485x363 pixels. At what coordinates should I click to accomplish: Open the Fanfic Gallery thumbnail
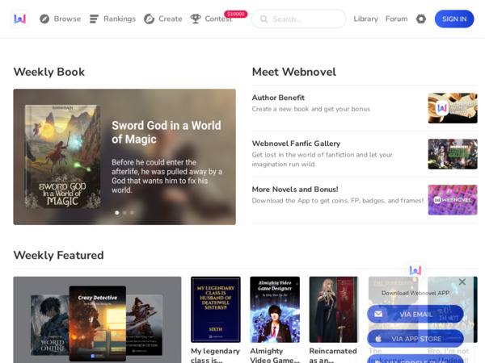click(x=453, y=154)
